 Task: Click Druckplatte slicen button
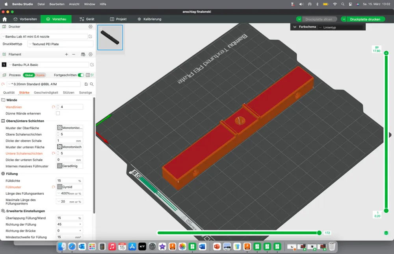[319, 19]
